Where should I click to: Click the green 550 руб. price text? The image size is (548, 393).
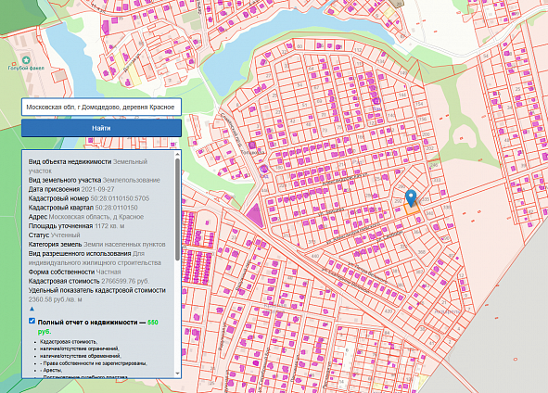[98, 326]
